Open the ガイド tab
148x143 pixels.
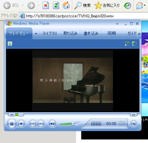click(x=132, y=33)
